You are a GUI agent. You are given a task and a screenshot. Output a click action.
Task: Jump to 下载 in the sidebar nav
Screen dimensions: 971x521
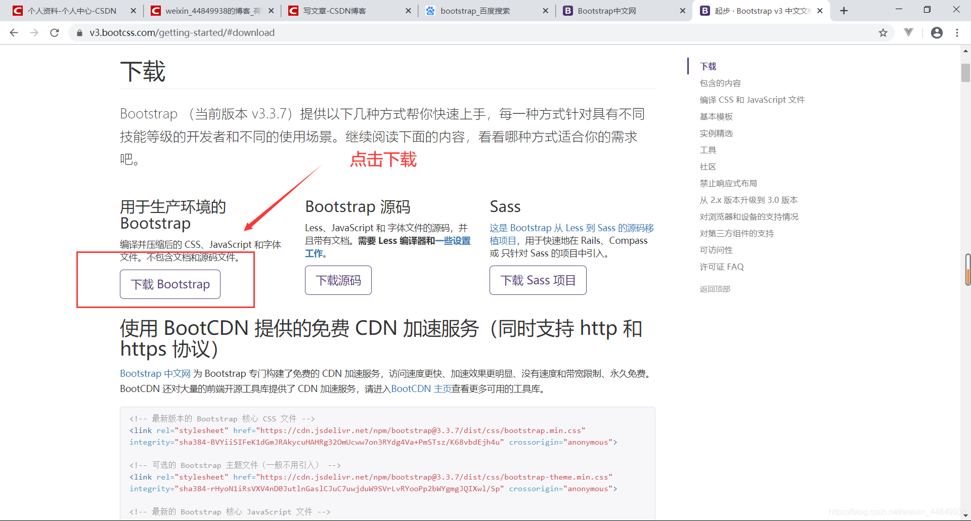[x=708, y=66]
